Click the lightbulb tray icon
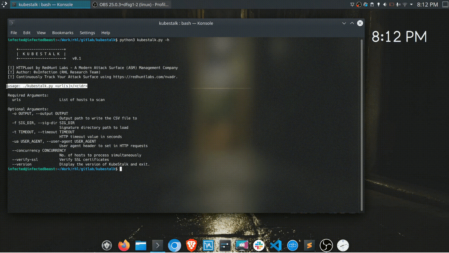This screenshot has height=253, width=449. click(379, 5)
